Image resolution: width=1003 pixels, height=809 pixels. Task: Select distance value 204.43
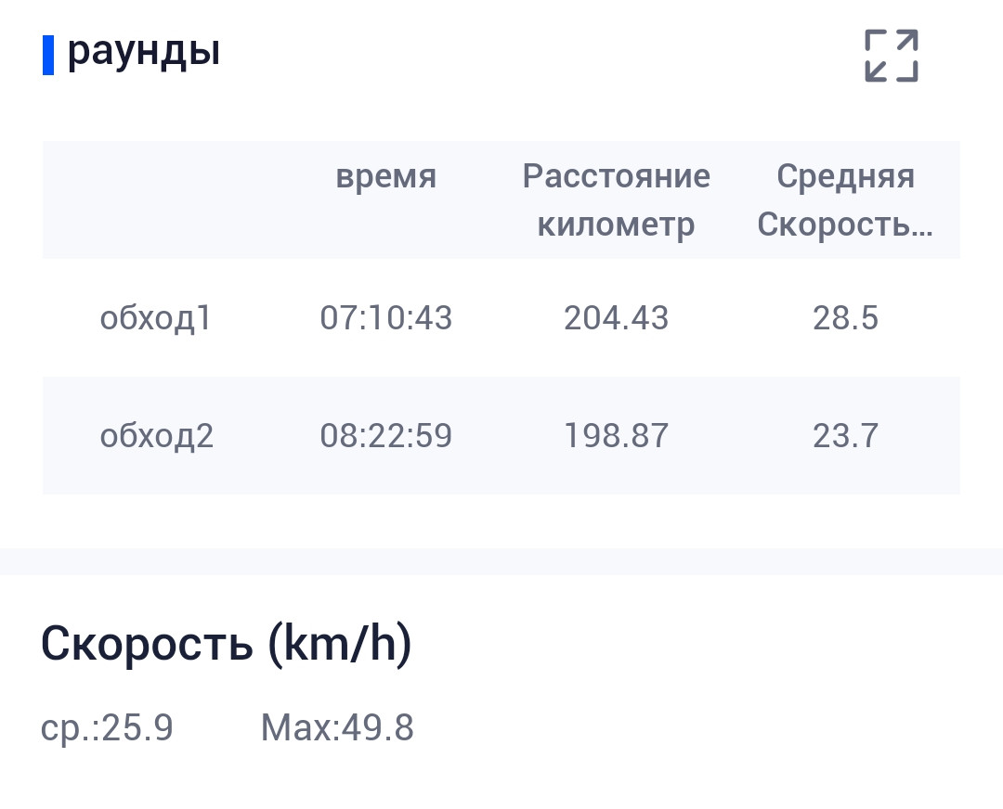coord(616,317)
